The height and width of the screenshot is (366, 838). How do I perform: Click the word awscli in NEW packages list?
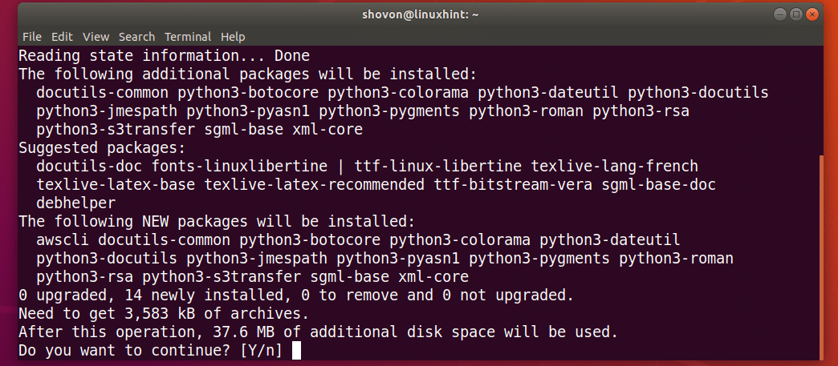(63, 239)
